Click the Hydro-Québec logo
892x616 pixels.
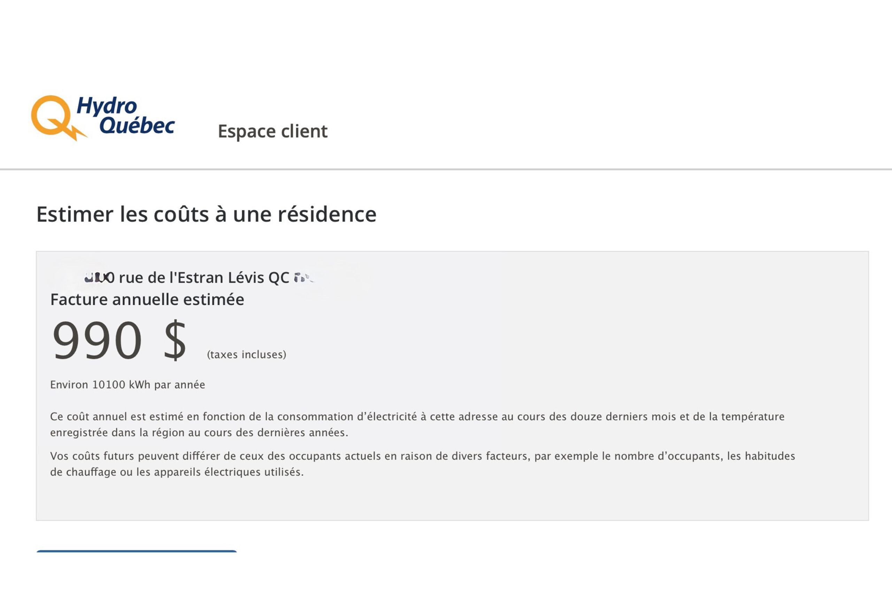pos(103,118)
